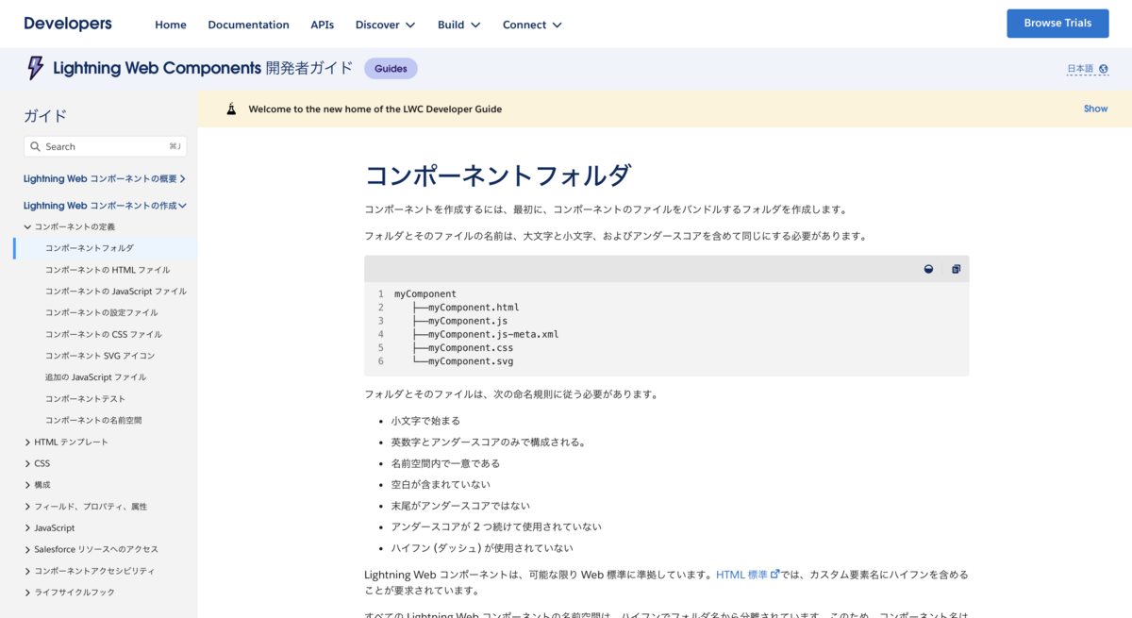Click the search magnifier icon

36,146
